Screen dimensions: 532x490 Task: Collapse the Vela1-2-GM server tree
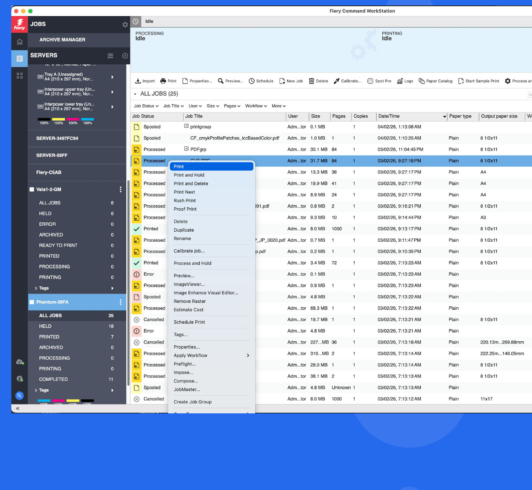click(x=32, y=189)
